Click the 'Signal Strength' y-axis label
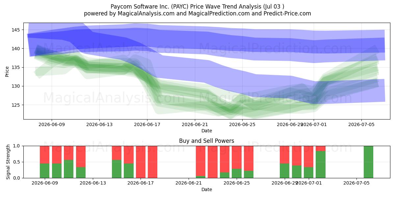Image resolution: width=395 pixels, height=197 pixels. pos(9,162)
